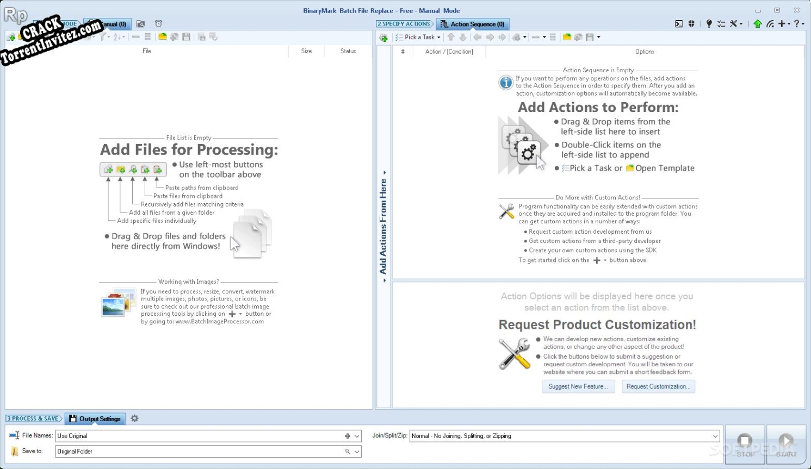Image resolution: width=811 pixels, height=469 pixels.
Task: Click the shield icon in top-right toolbar
Action: point(691,24)
